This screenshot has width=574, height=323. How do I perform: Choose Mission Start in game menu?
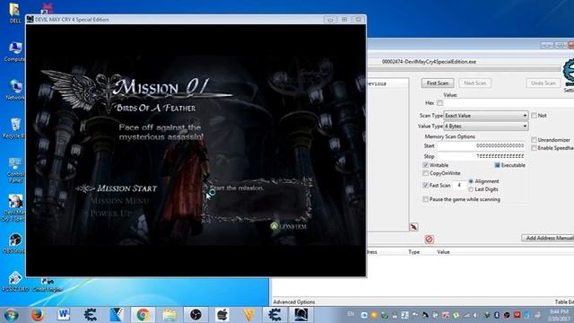126,188
